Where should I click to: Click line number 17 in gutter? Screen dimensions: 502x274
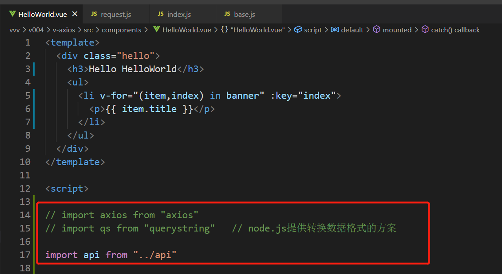pos(25,255)
